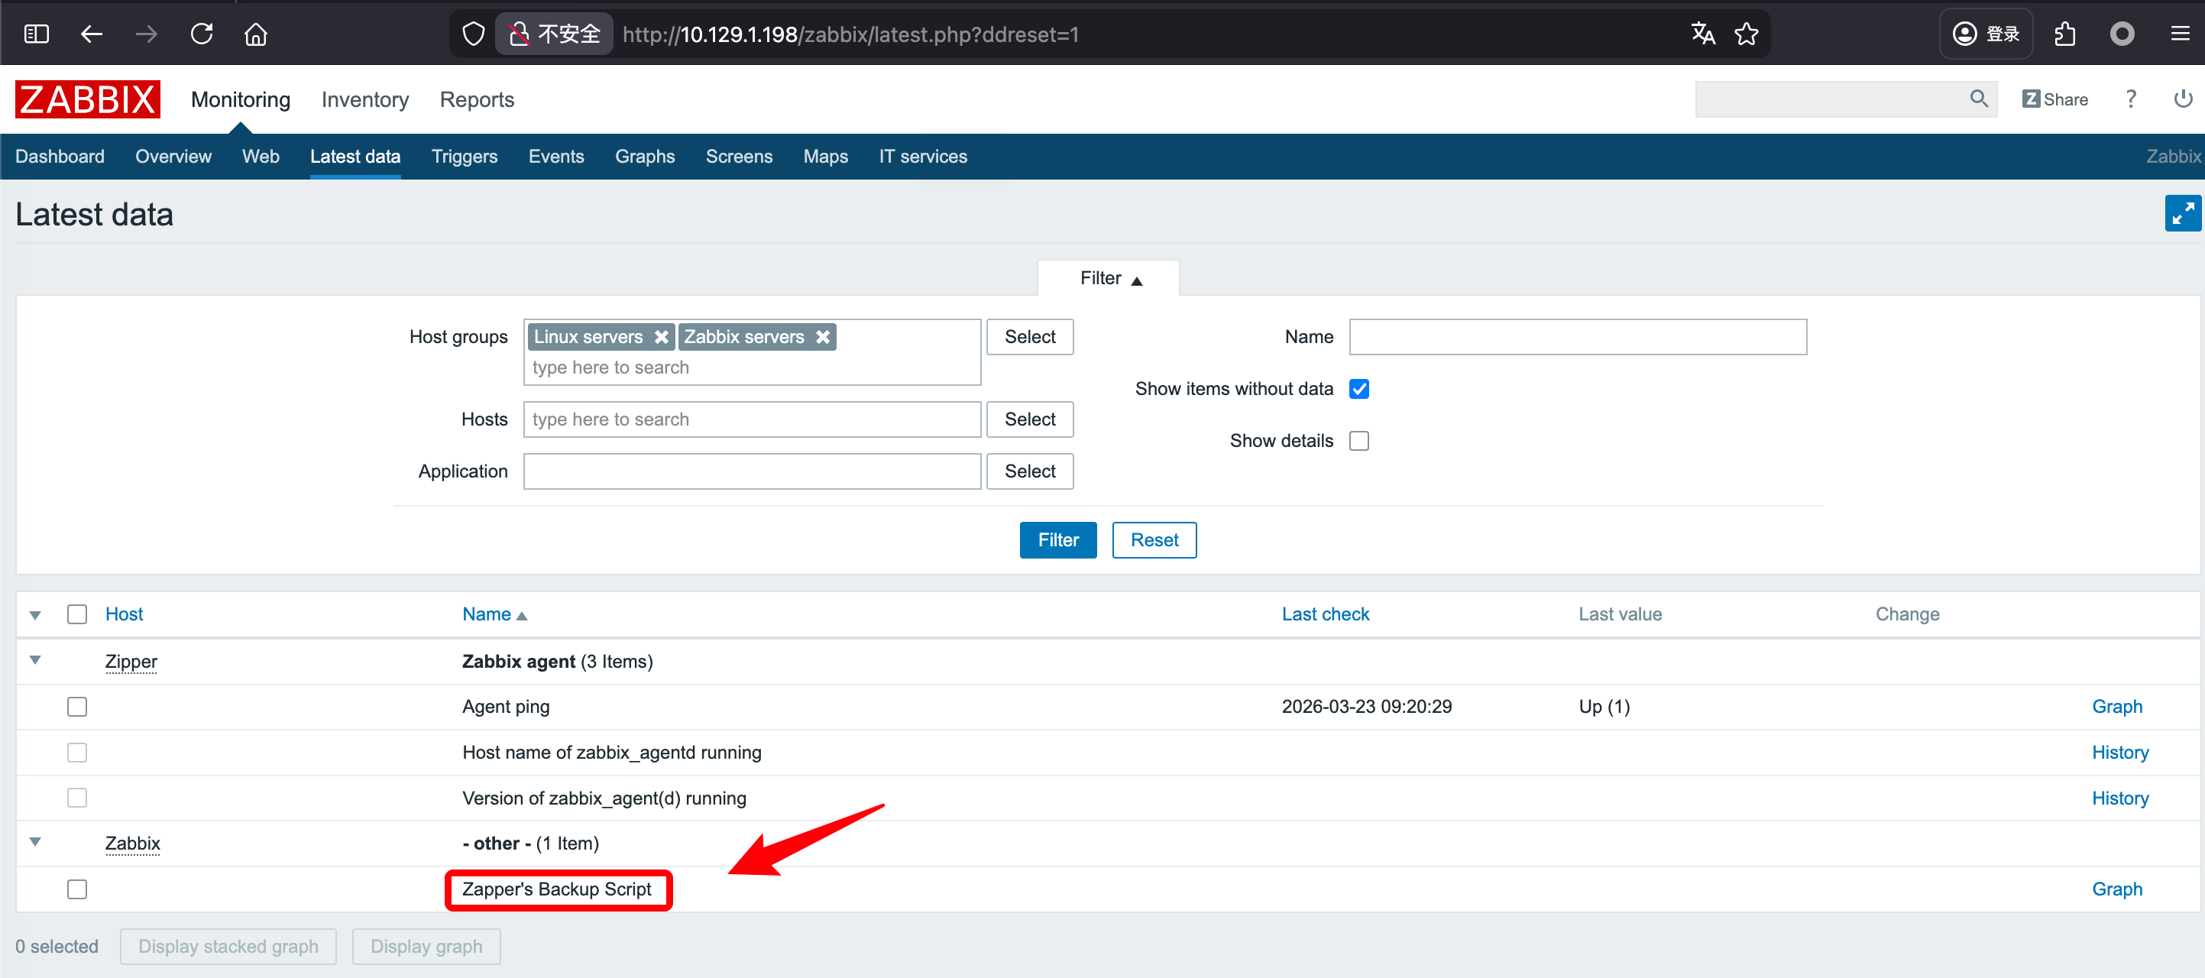Image resolution: width=2205 pixels, height=978 pixels.
Task: Enable Show details checkbox
Action: coord(1358,441)
